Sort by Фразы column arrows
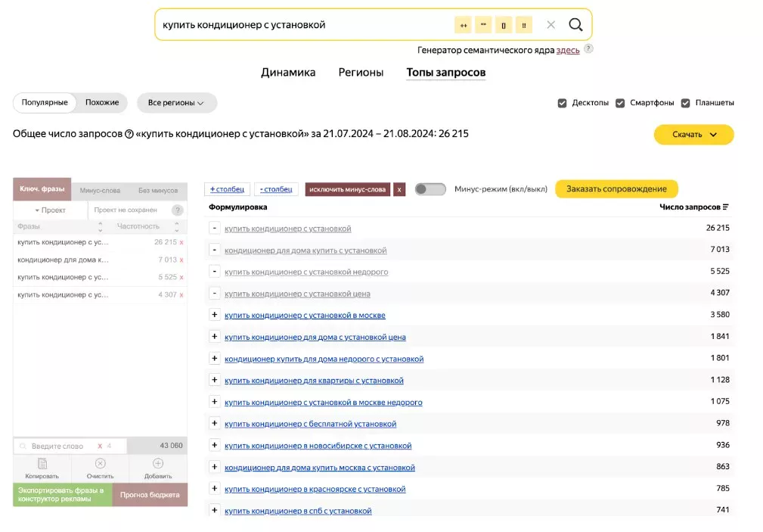The width and height of the screenshot is (763, 532). tap(101, 226)
